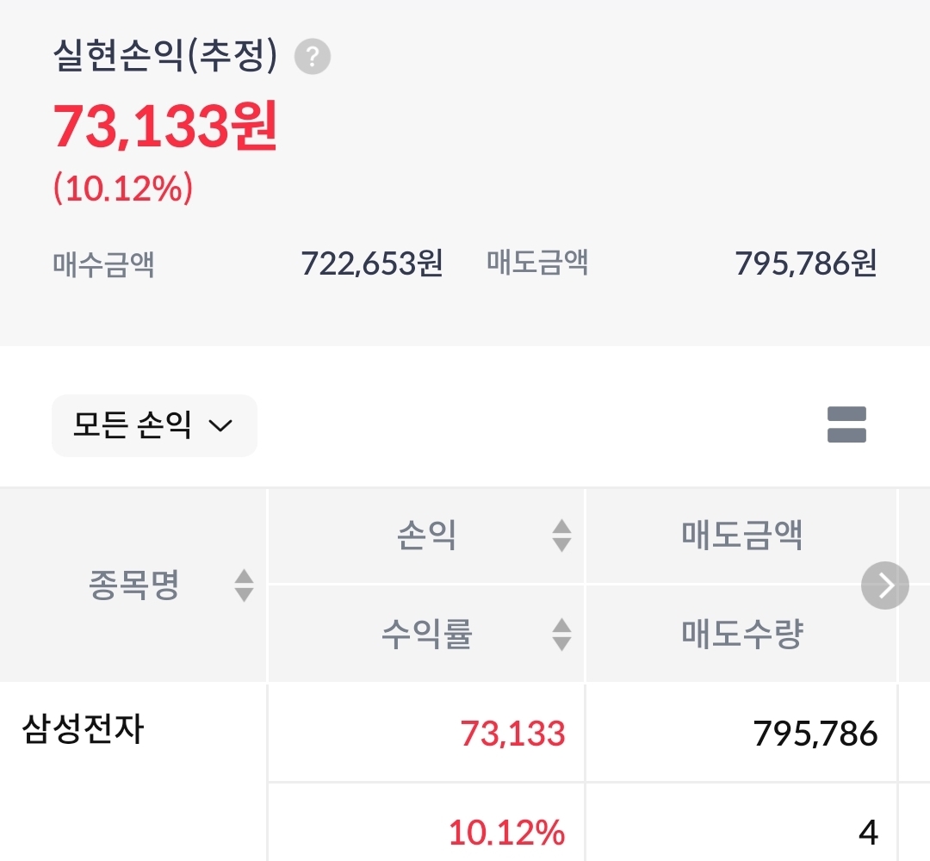The image size is (930, 861).
Task: Open the 모든 손익 filter dropdown
Action: coord(154,425)
